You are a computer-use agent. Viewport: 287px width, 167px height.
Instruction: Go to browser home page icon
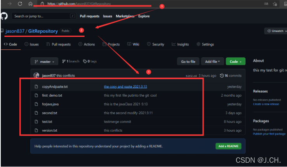click(x=30, y=3)
